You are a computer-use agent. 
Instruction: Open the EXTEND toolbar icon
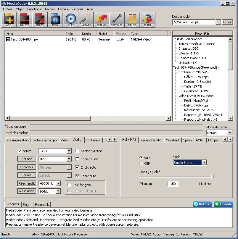coord(101,20)
